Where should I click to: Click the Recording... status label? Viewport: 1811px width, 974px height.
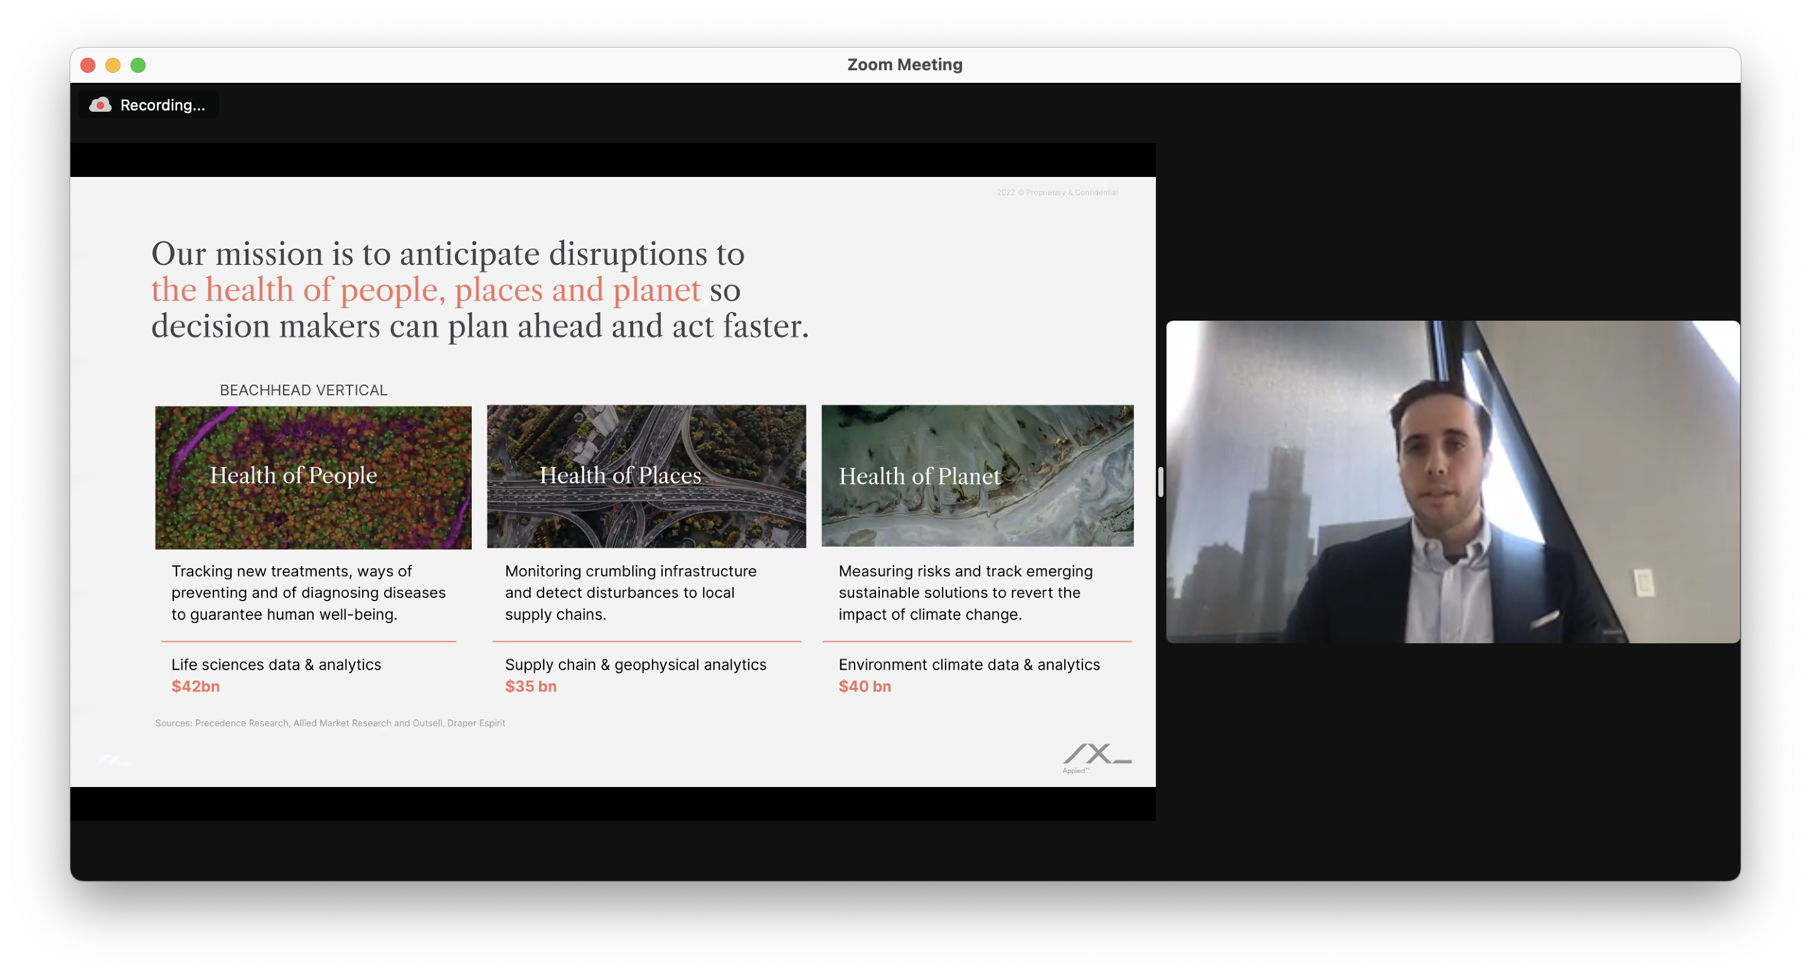pyautogui.click(x=163, y=105)
